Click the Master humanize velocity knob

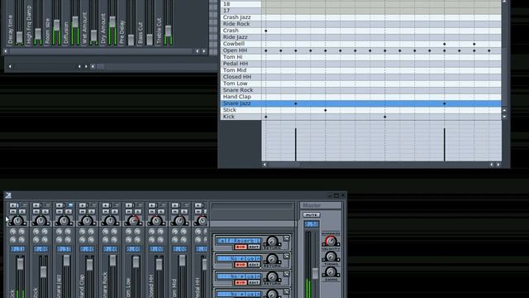click(x=331, y=241)
